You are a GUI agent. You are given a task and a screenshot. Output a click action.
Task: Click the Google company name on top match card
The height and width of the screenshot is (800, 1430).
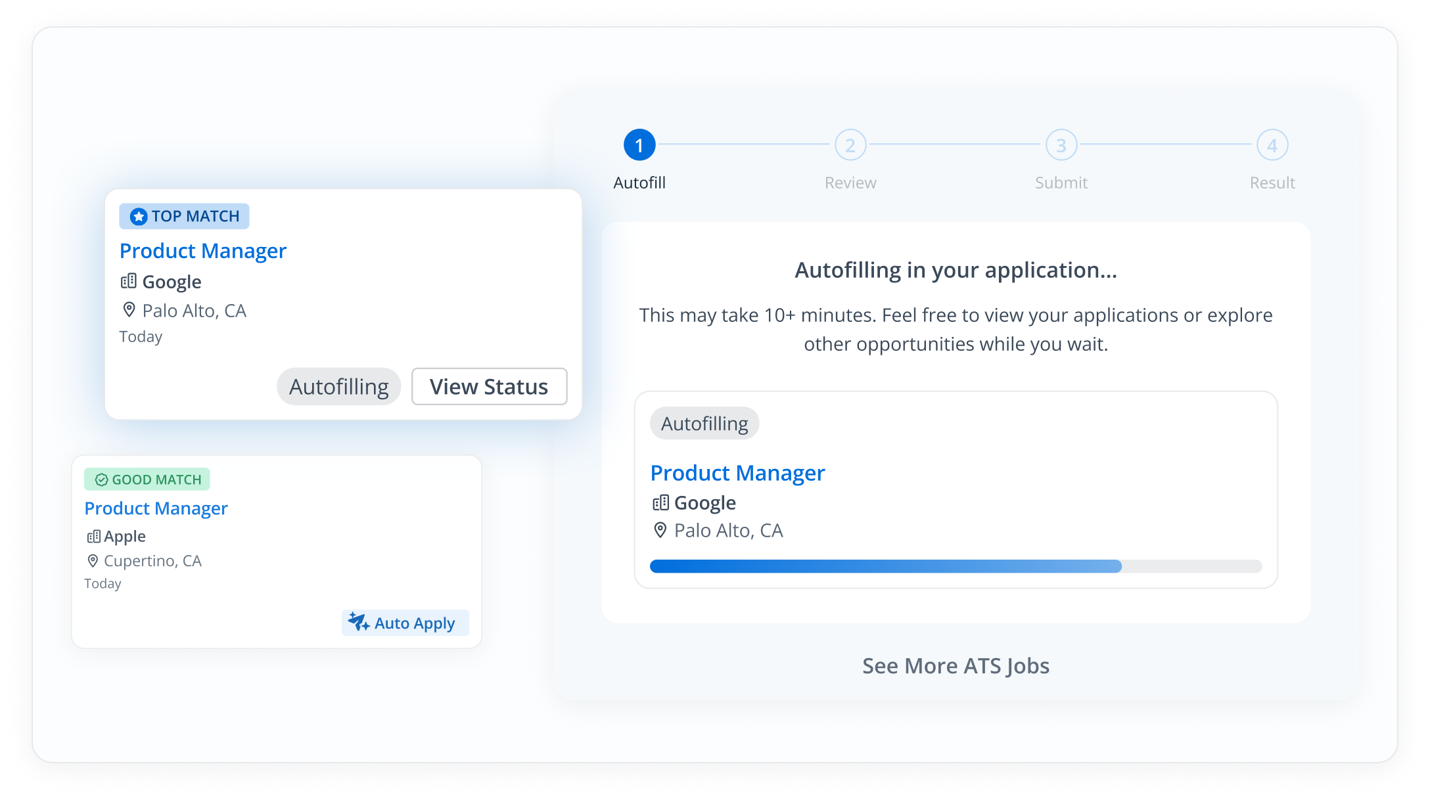[x=172, y=282]
